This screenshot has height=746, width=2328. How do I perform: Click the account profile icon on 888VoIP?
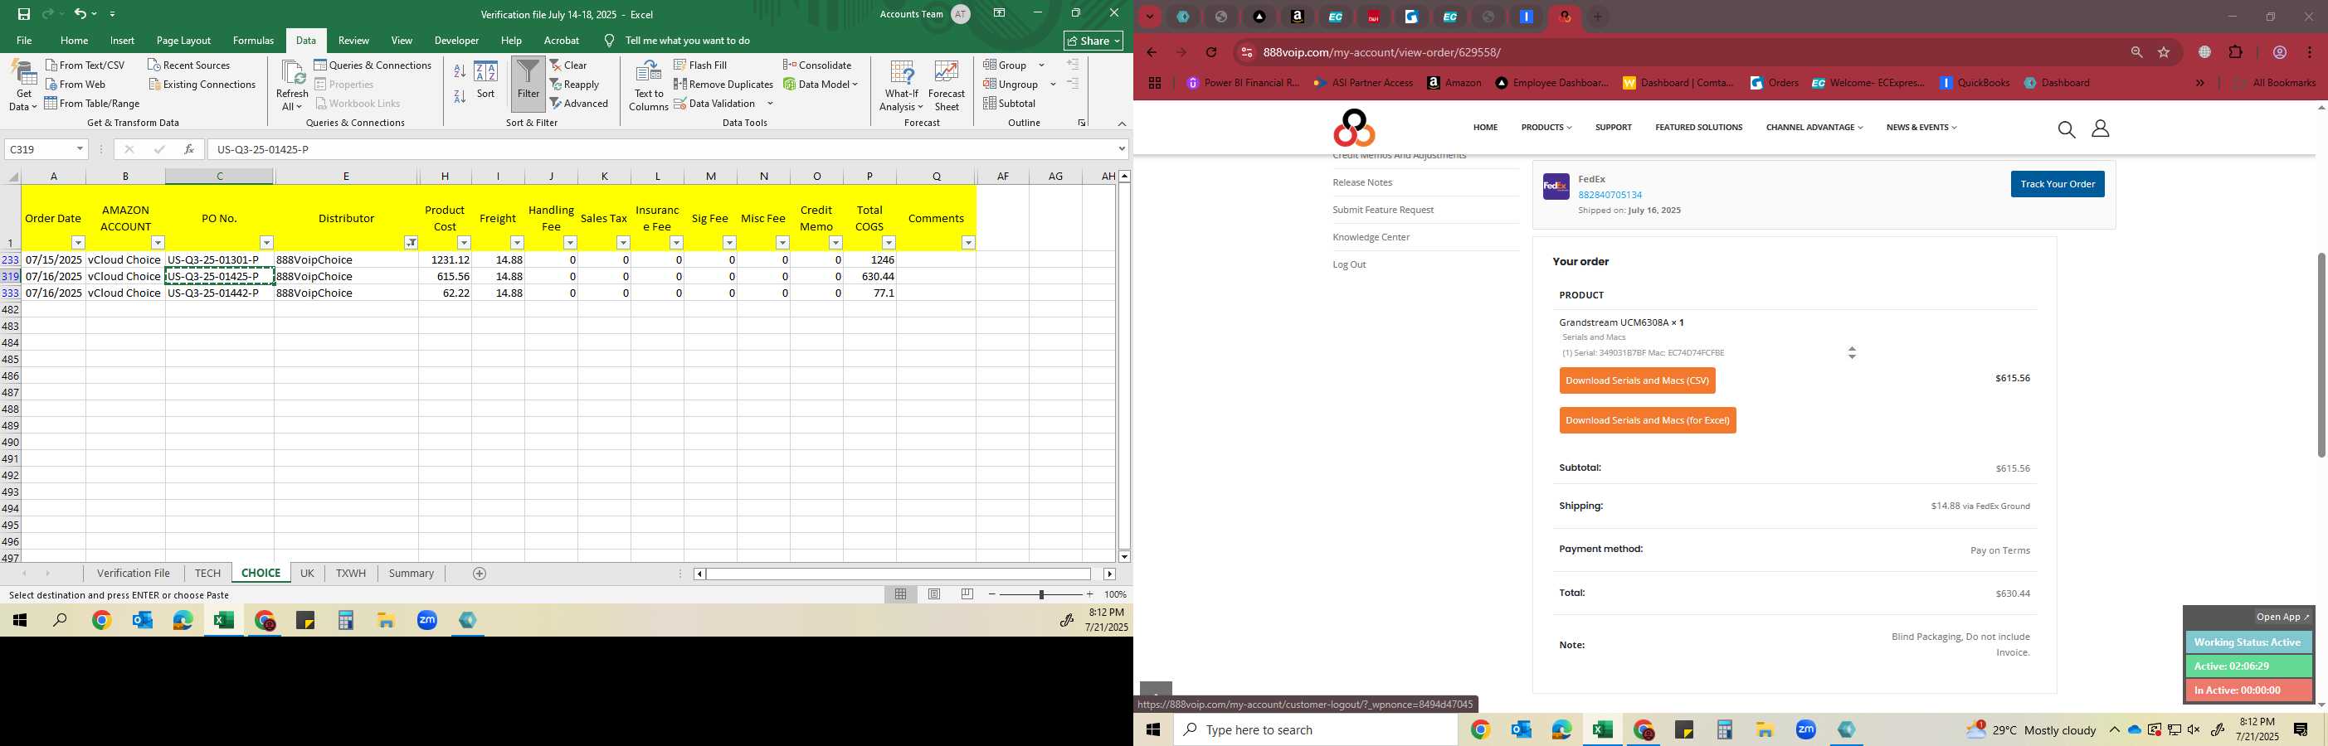point(2101,129)
